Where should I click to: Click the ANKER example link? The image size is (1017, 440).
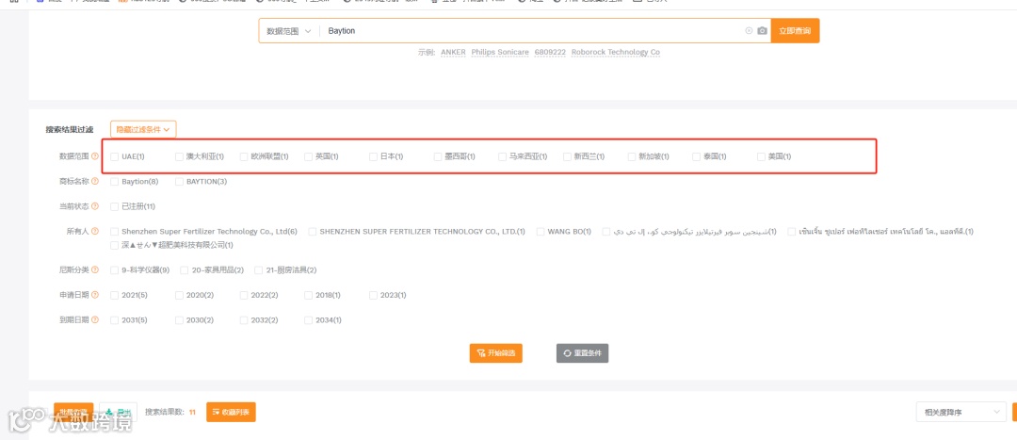coord(453,52)
